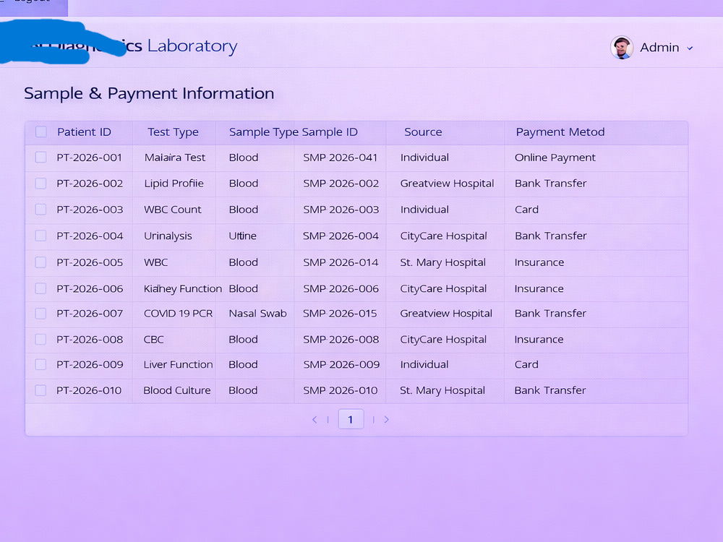Click the WBC Count cell

(x=173, y=210)
